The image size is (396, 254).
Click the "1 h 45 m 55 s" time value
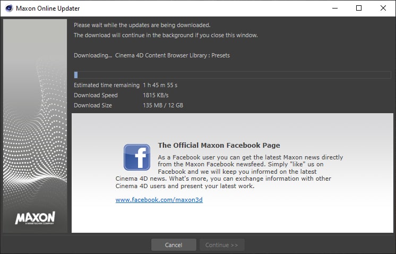(x=160, y=85)
